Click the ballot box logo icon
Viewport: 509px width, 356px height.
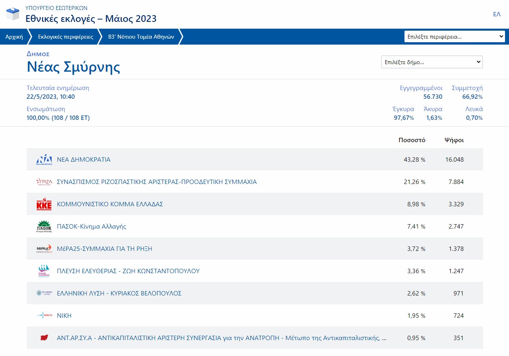click(13, 14)
